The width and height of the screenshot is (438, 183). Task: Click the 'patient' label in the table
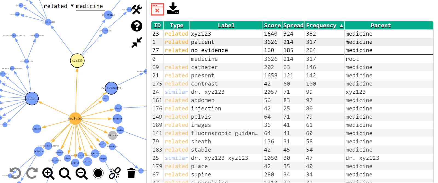pyautogui.click(x=203, y=42)
